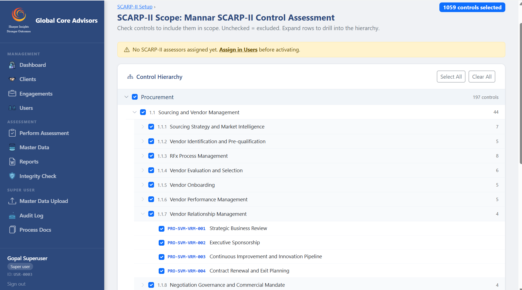Click the Integrity Check shield icon
Screen dimensions: 522x290
pyautogui.click(x=12, y=176)
